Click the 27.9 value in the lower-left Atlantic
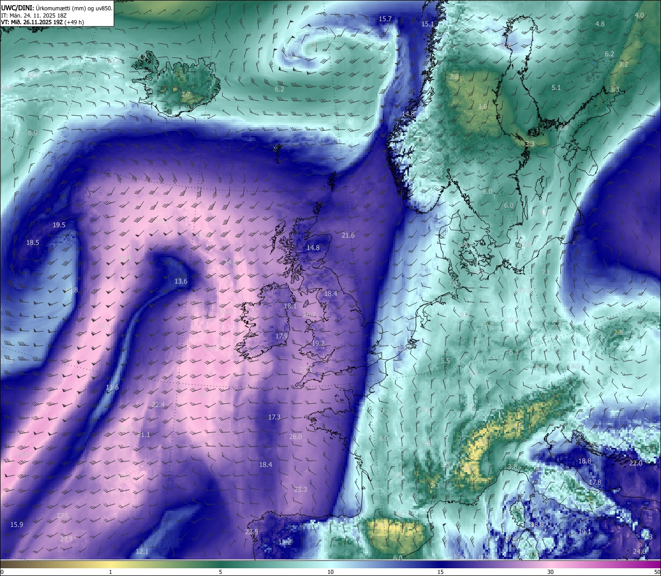Screen dimensions: 661x576 [66, 539]
